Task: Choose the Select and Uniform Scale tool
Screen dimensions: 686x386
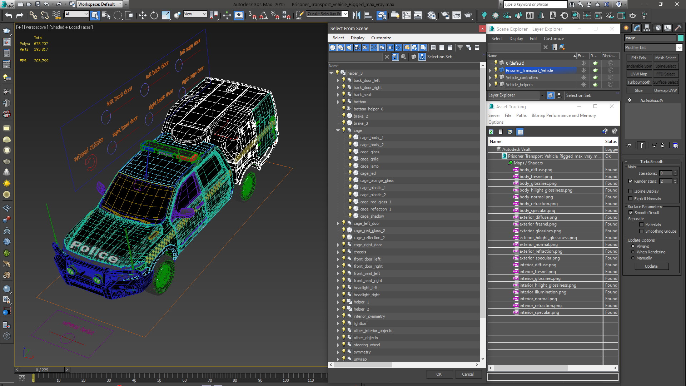Action: point(166,15)
